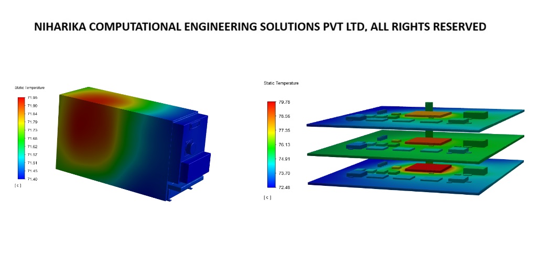Click the left temperature color scale bar
The width and height of the screenshot is (540, 278).
coord(21,138)
